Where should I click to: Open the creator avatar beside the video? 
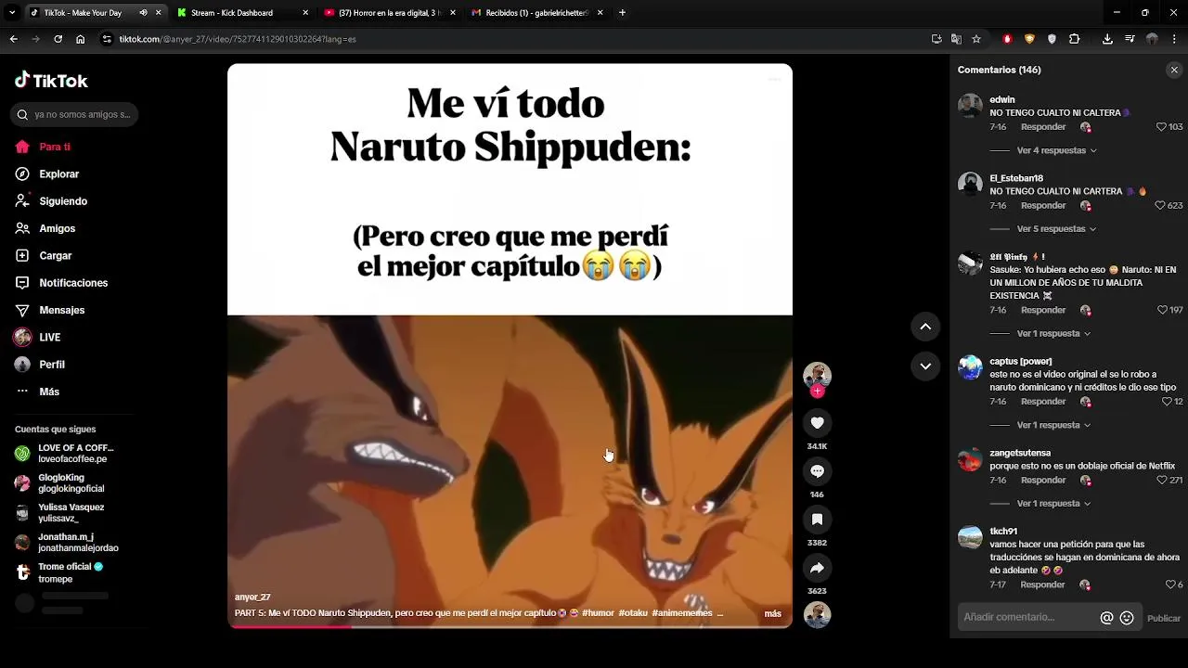click(817, 376)
